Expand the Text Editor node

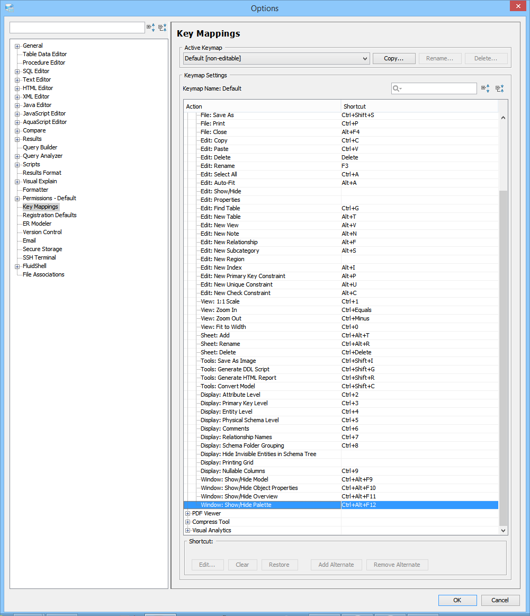tap(17, 80)
